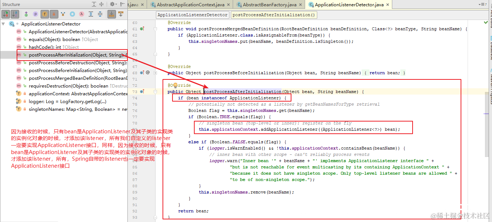Close ApplicationListenerDetector.java tab

coord(388,5)
